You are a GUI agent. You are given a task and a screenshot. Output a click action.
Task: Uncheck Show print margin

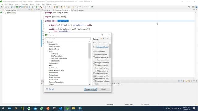click(94, 65)
